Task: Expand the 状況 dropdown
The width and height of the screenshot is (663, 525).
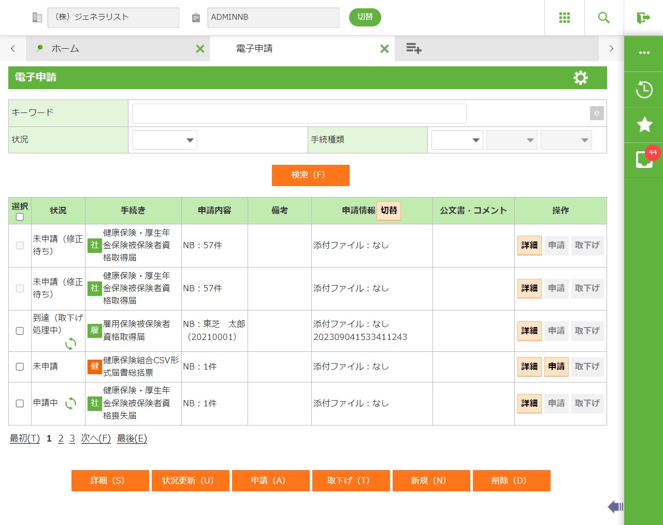Action: point(165,140)
